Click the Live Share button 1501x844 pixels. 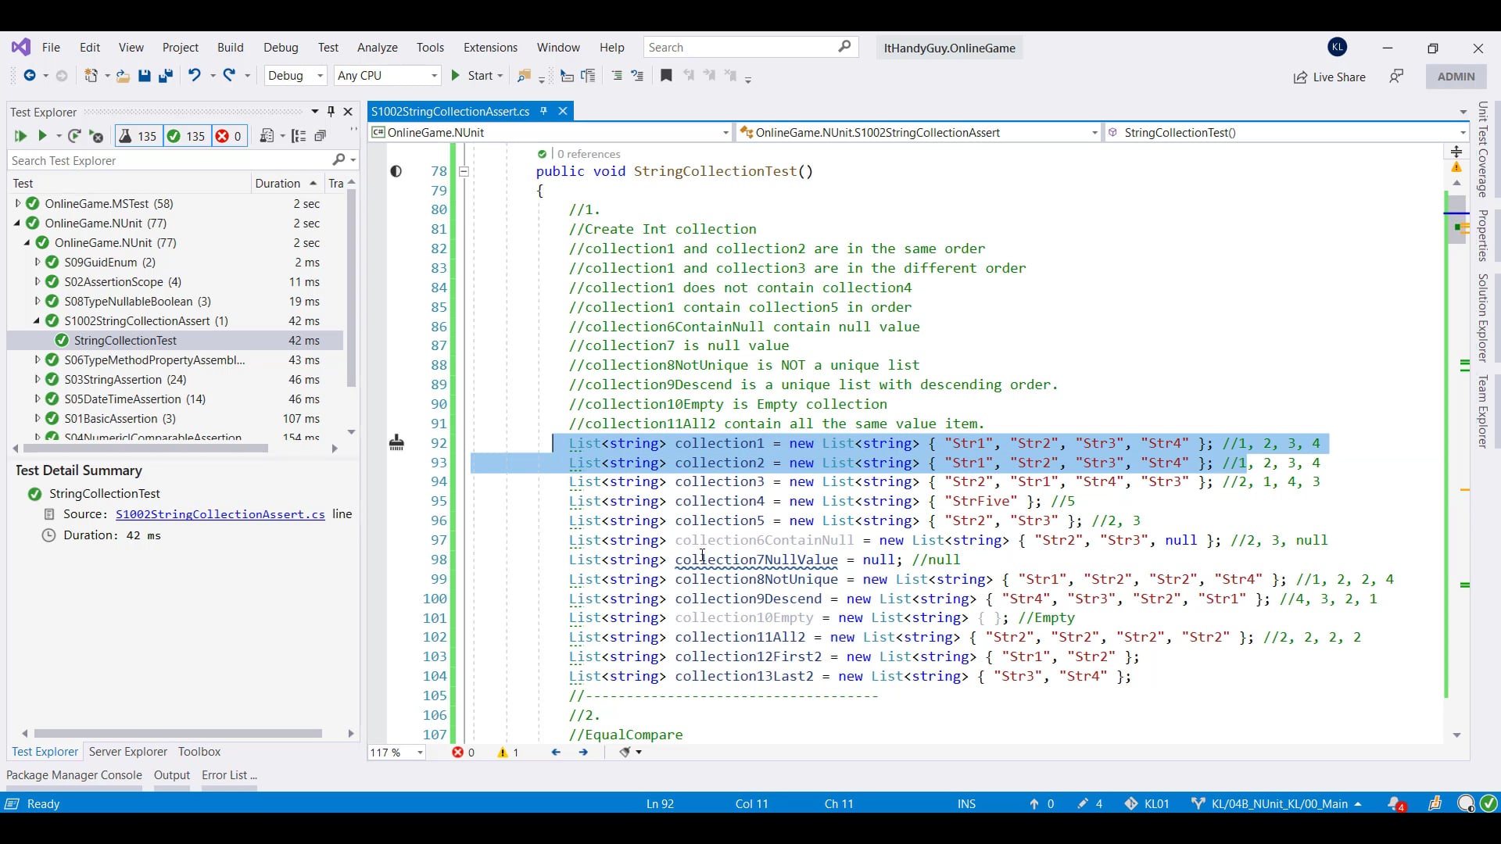tap(1330, 77)
